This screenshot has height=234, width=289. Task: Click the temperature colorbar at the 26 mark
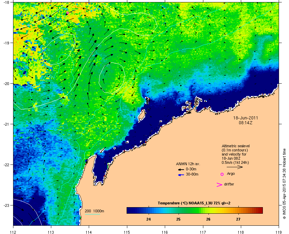(x=208, y=210)
